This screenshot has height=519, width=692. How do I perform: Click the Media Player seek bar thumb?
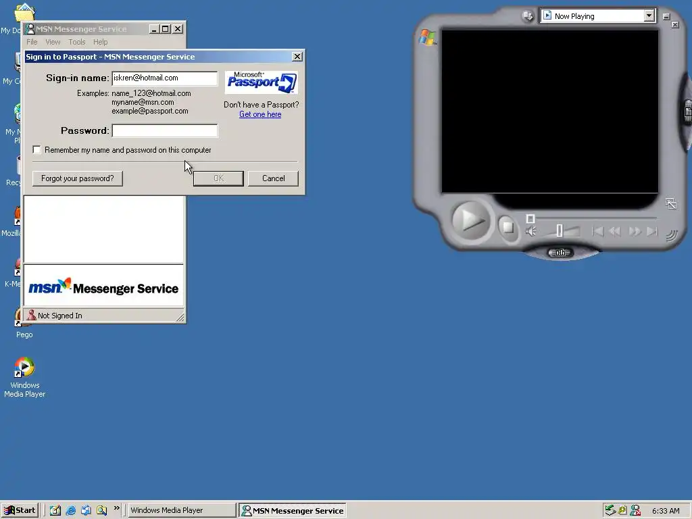530,218
